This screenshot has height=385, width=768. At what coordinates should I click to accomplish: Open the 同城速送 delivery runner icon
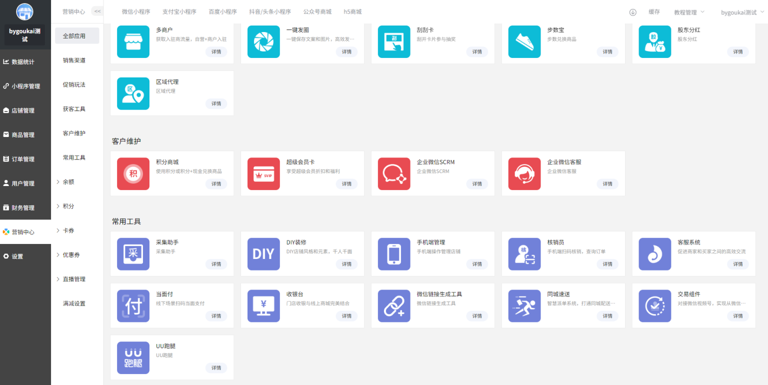pos(524,305)
